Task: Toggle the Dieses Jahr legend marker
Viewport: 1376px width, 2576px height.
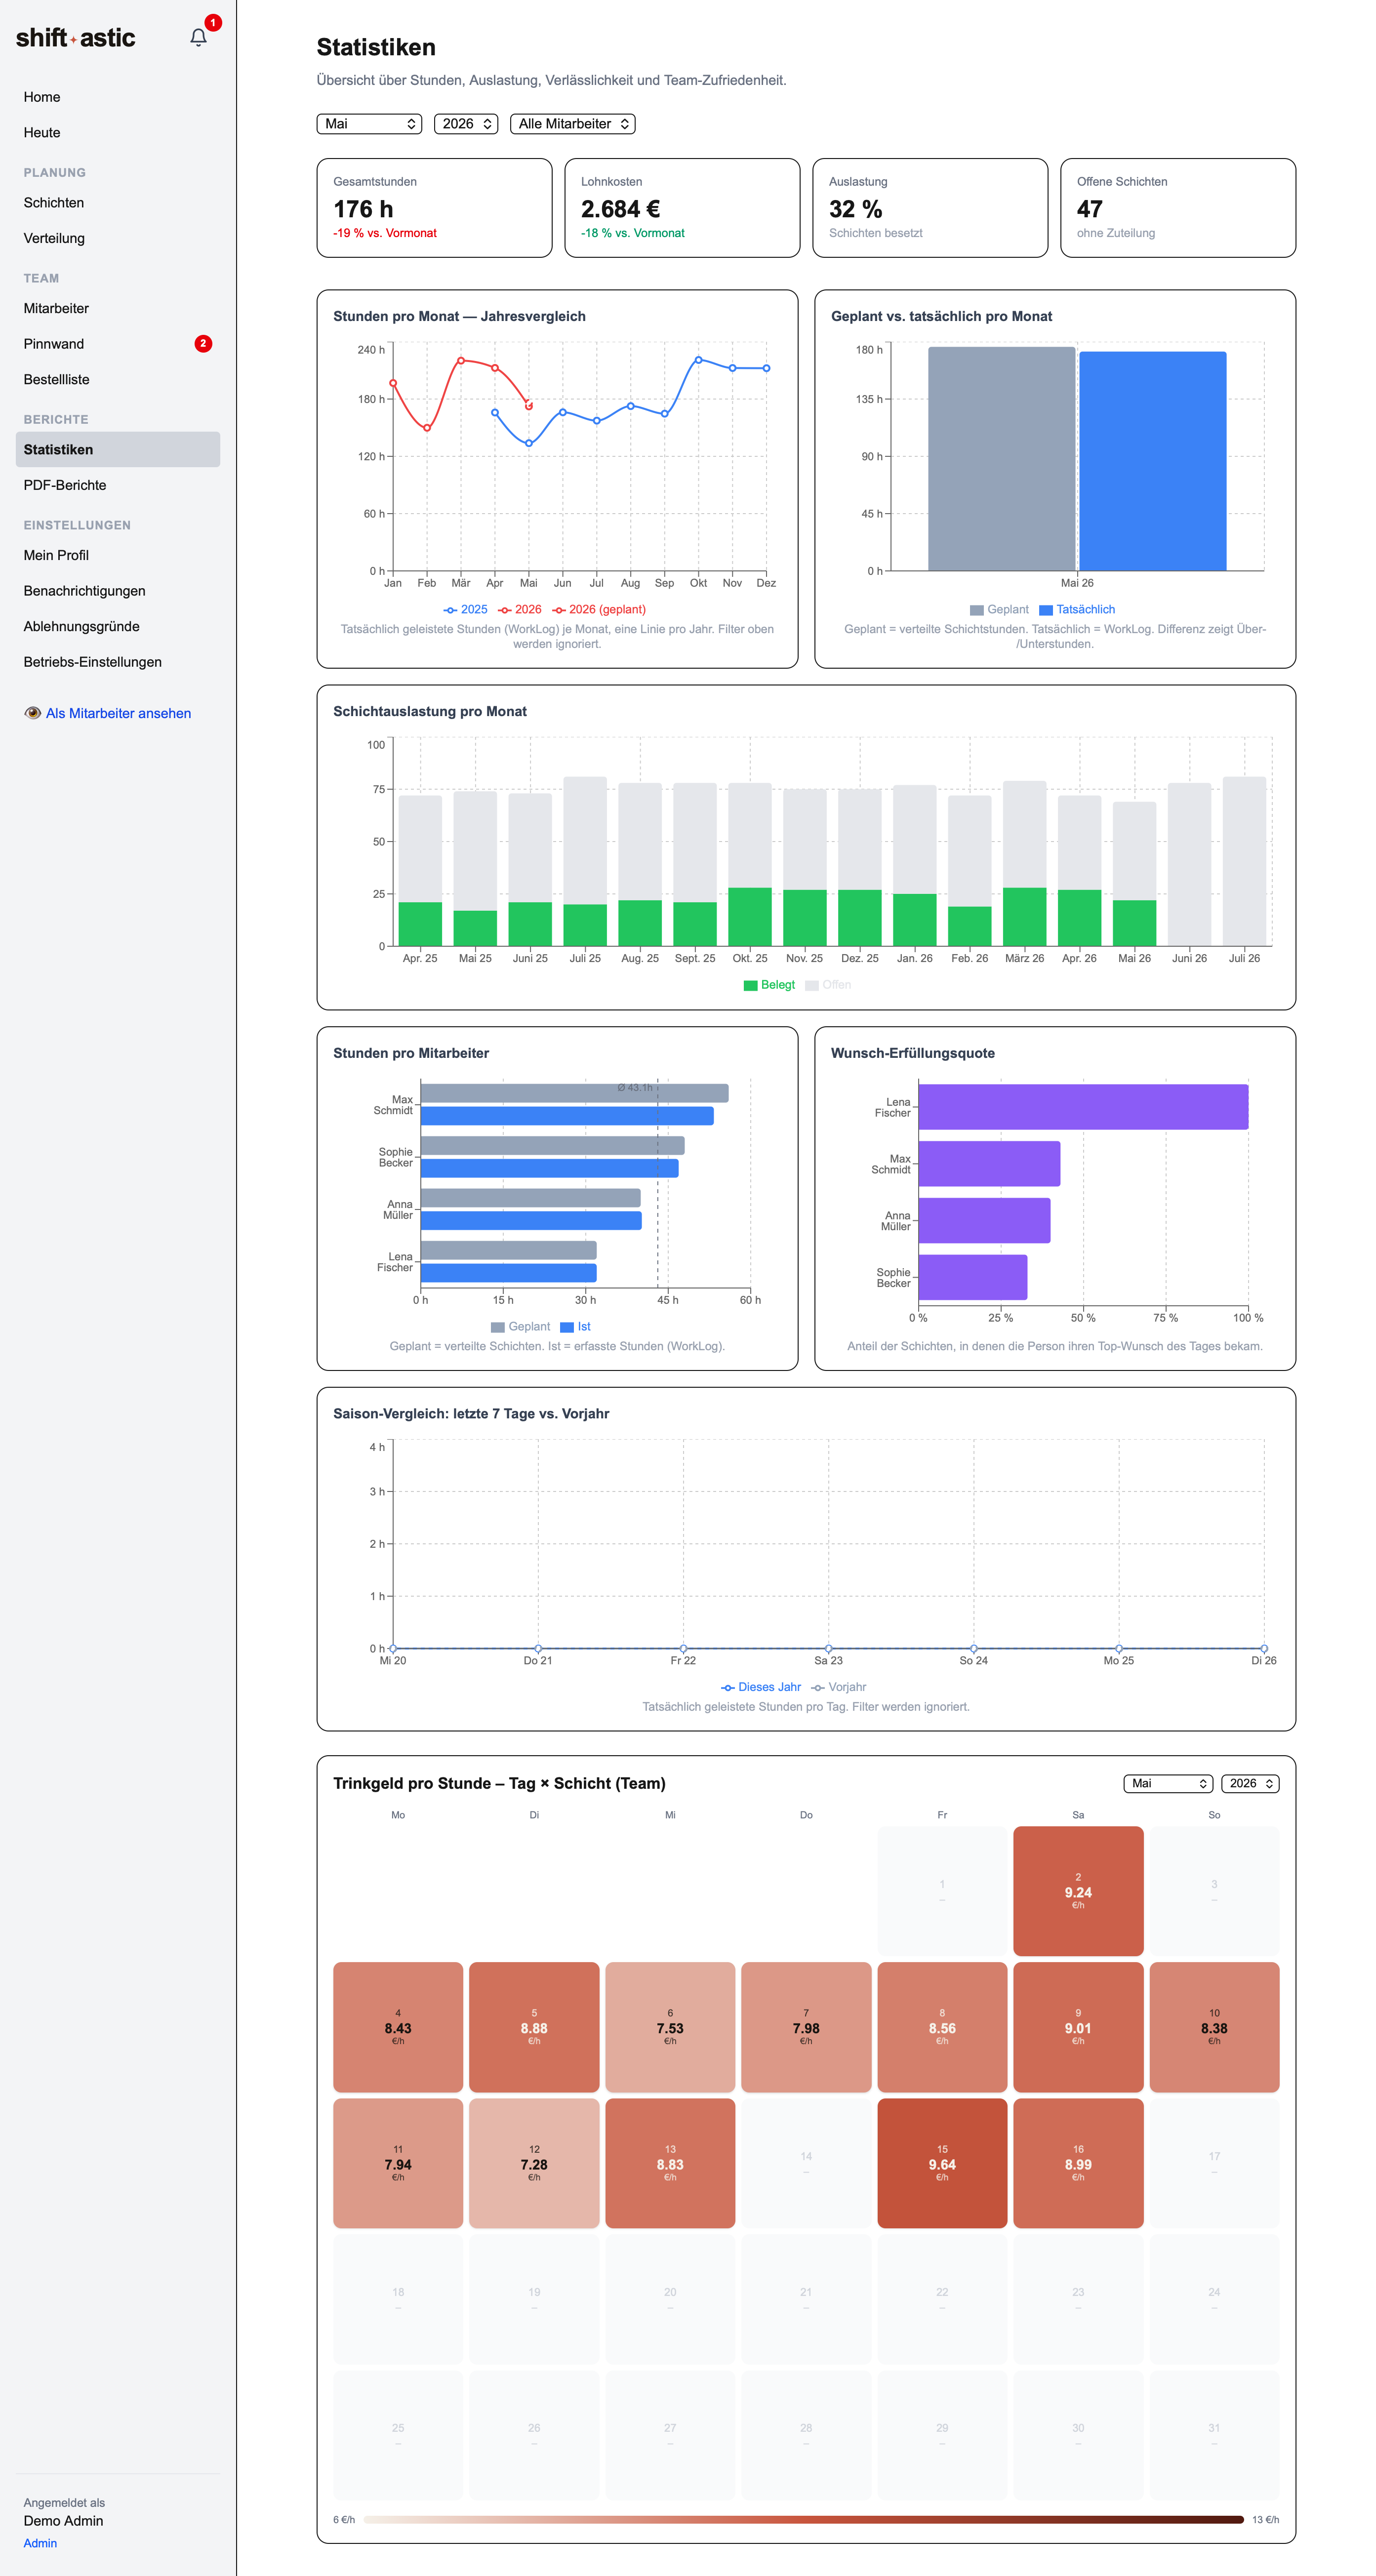Action: pos(728,1687)
